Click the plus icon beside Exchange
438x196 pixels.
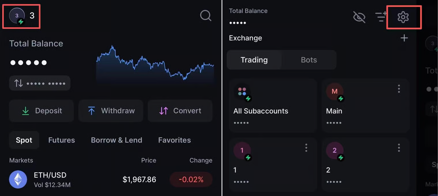(404, 38)
